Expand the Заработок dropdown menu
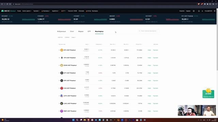 coord(55,11)
